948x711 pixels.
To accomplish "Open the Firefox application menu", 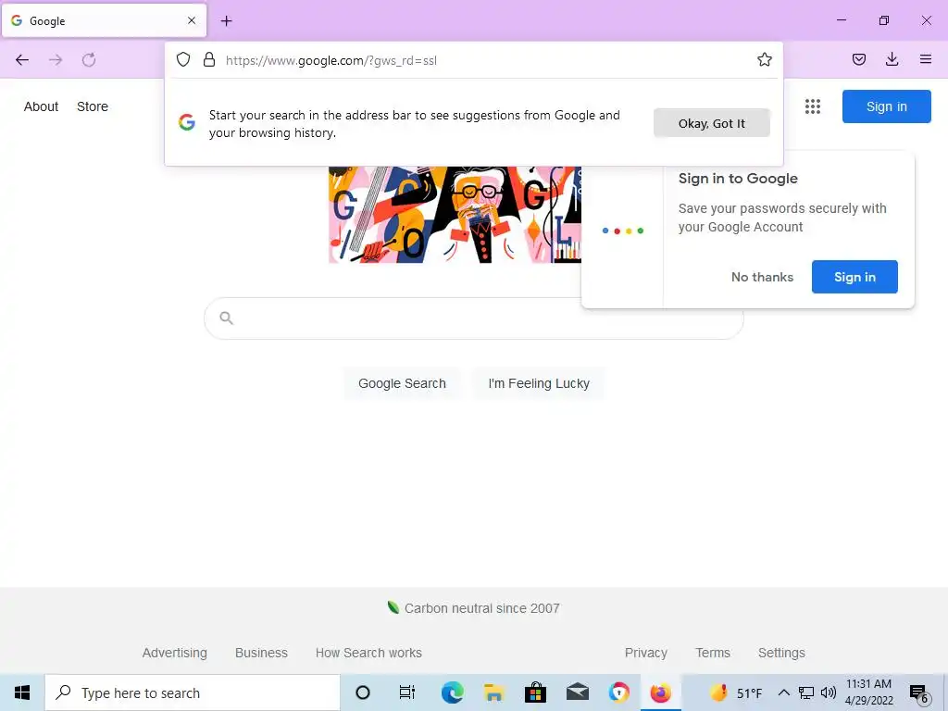I will (925, 59).
